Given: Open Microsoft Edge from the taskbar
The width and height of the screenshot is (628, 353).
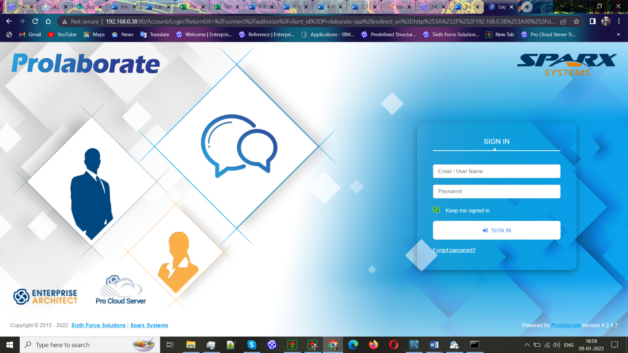Looking at the screenshot, I should pyautogui.click(x=353, y=345).
